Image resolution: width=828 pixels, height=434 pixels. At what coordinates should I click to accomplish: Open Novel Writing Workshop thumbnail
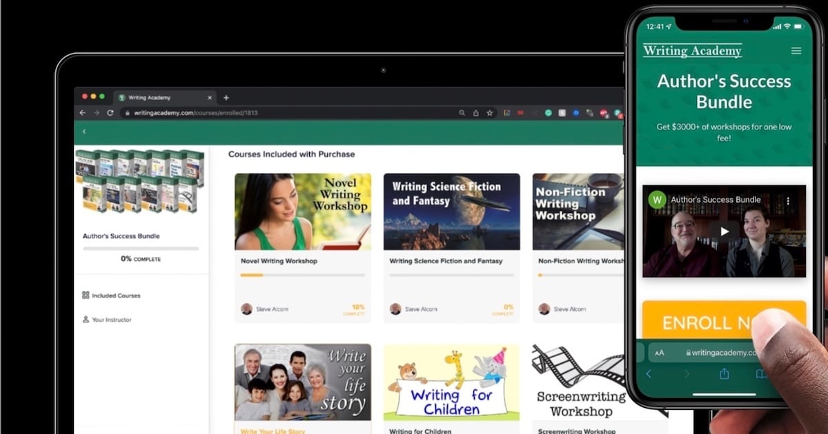pos(303,211)
